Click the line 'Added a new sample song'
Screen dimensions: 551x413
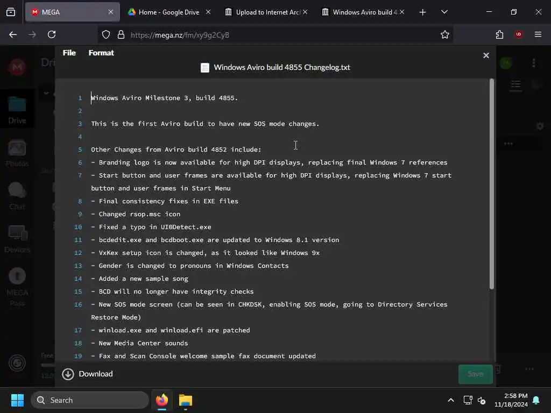[140, 279]
